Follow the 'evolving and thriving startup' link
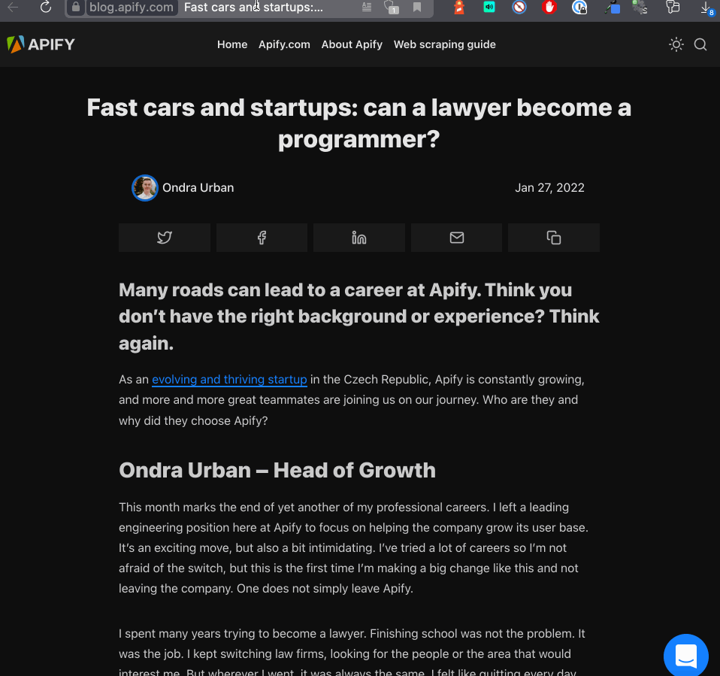Viewport: 720px width, 676px height. click(x=229, y=380)
